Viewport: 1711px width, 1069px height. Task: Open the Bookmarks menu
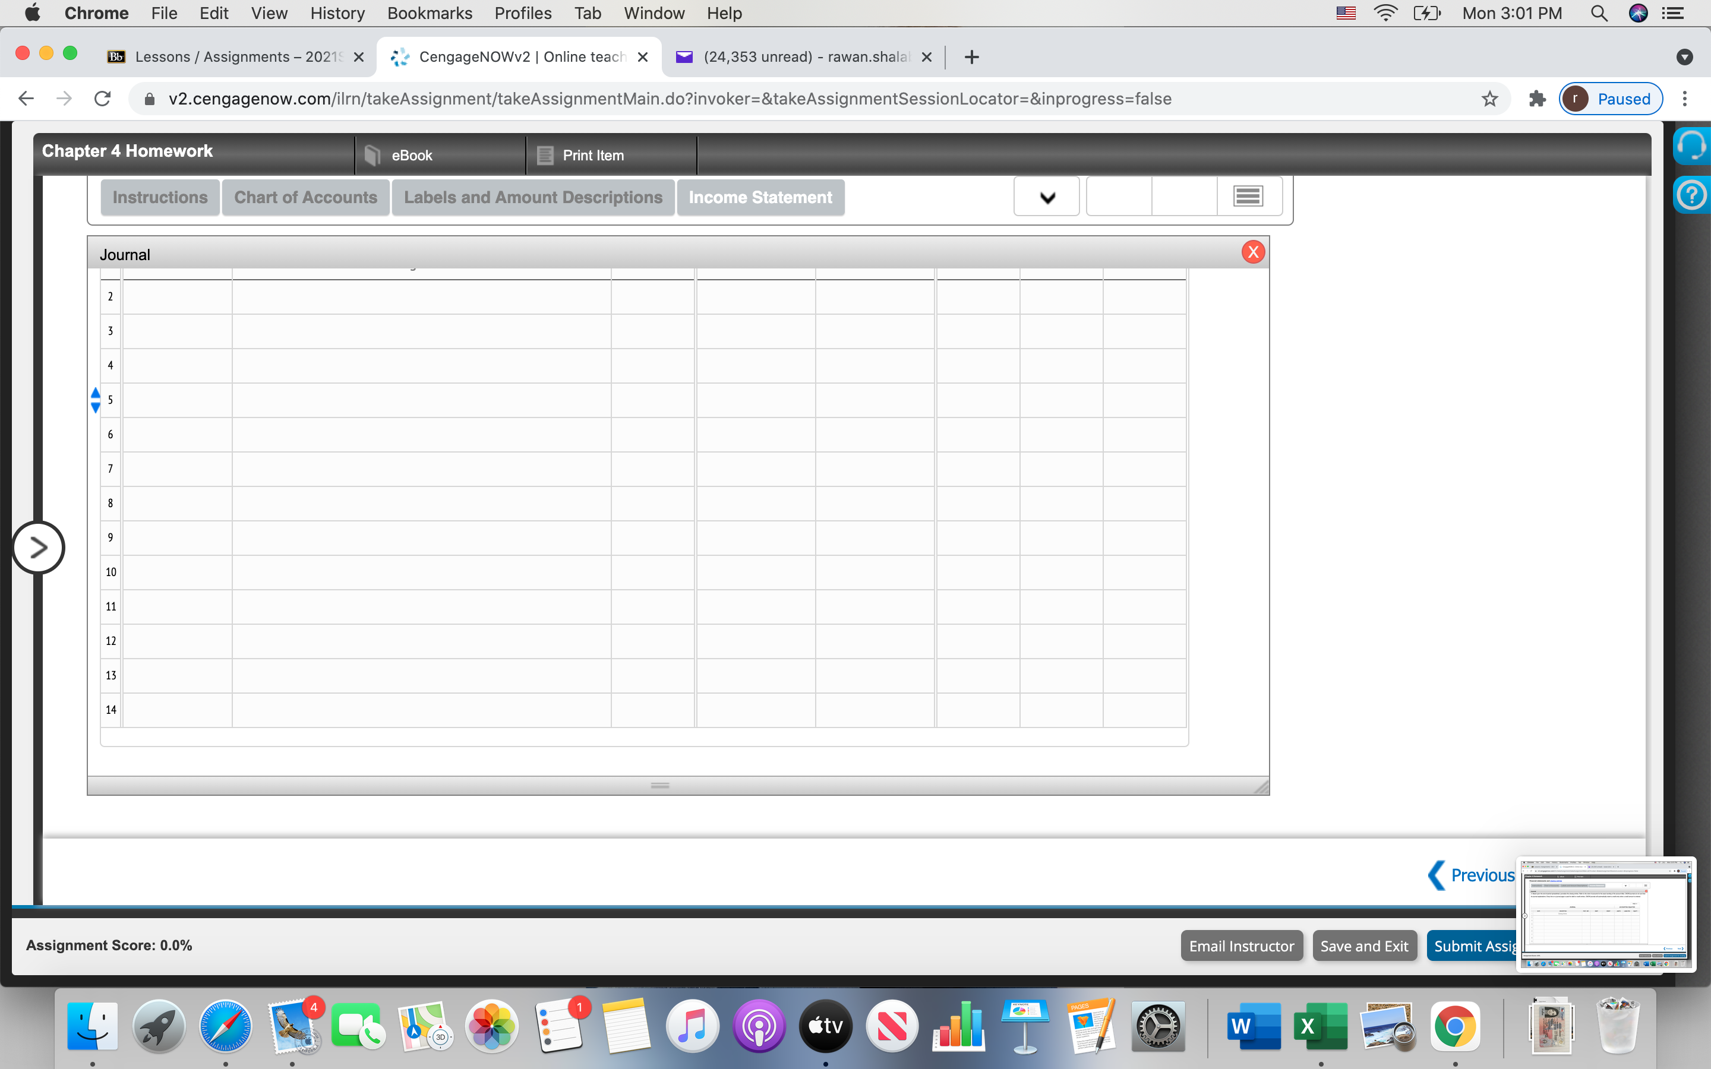(430, 12)
